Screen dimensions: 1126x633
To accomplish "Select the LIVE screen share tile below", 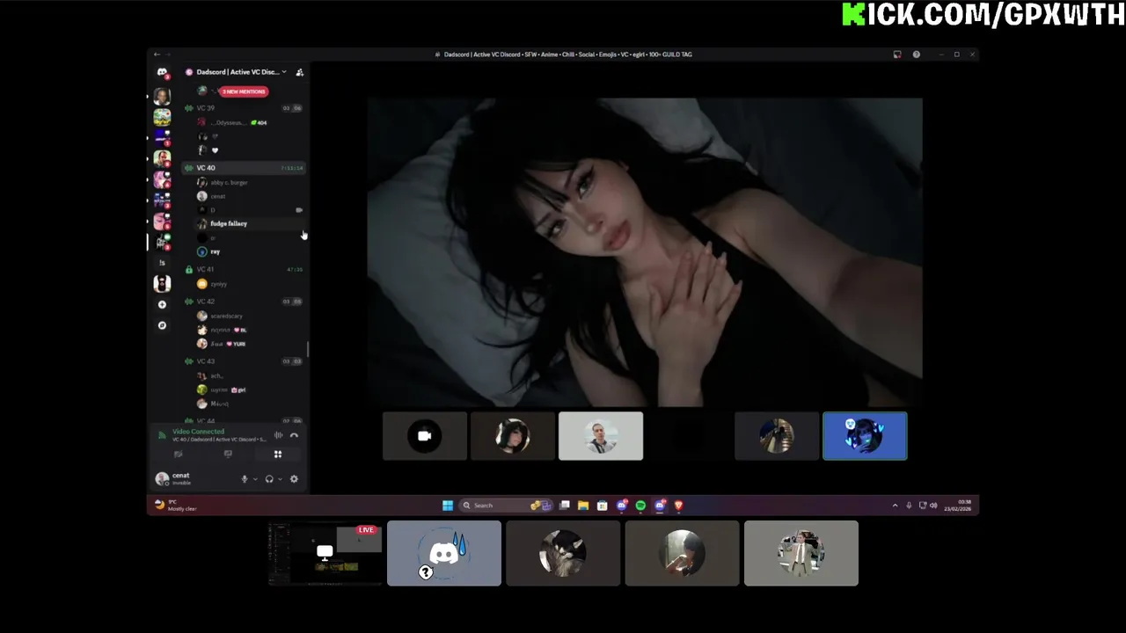I will [x=325, y=553].
